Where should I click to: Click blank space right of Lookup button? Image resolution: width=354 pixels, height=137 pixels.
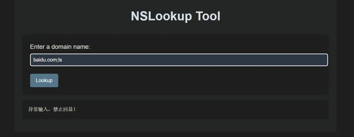[179, 80]
